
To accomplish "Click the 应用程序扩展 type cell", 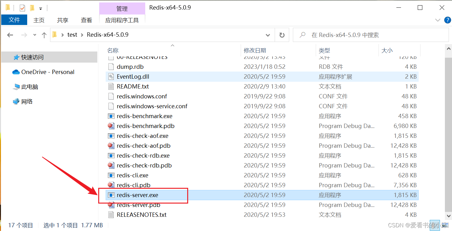I will 335,76.
